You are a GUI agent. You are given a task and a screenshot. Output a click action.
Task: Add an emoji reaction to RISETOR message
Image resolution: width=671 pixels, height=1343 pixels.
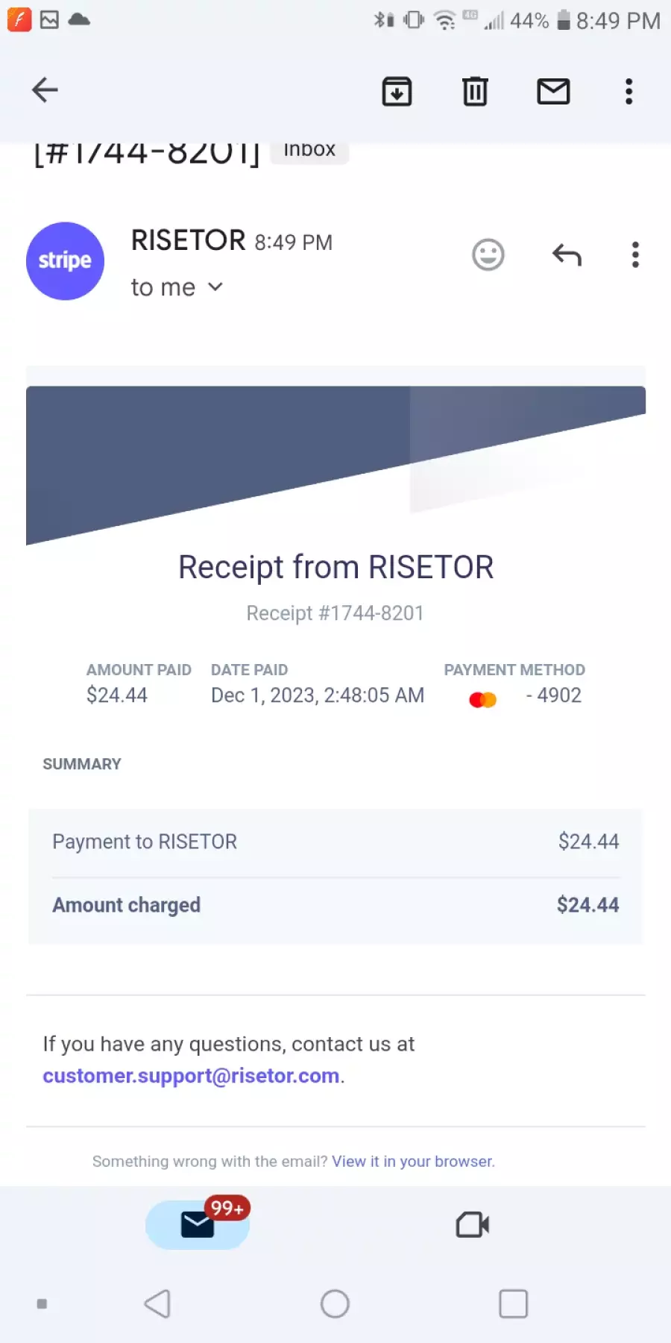point(488,255)
